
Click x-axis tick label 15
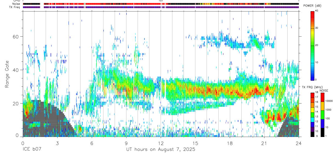(195, 143)
